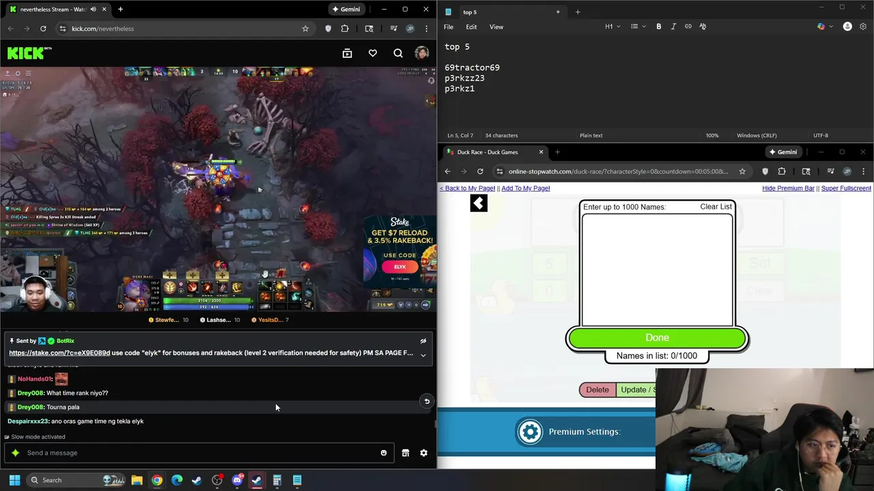Expand the pinned chat message chevron
The height and width of the screenshot is (491, 874).
pyautogui.click(x=423, y=355)
